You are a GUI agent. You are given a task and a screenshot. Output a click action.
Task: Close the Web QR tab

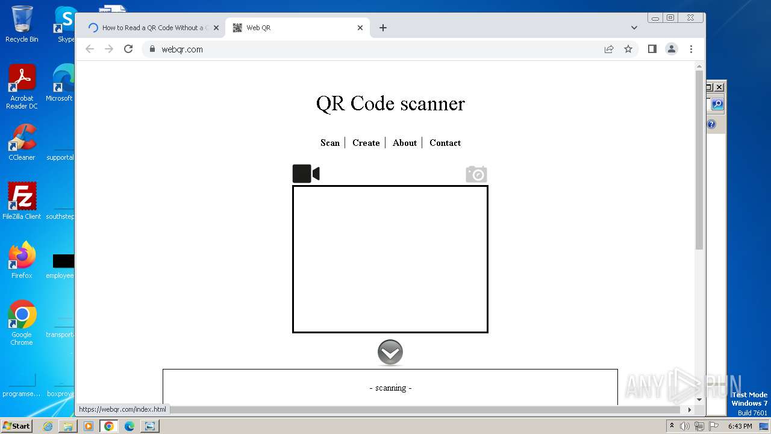(360, 28)
